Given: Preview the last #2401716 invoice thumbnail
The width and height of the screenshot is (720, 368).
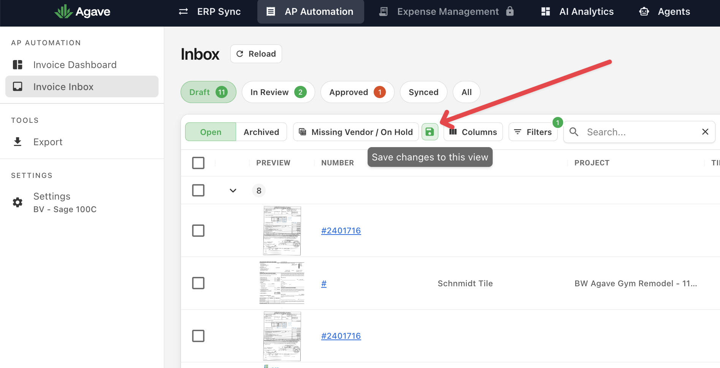Looking at the screenshot, I should [282, 336].
